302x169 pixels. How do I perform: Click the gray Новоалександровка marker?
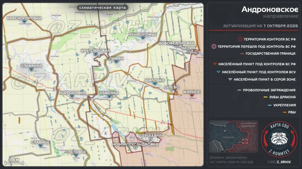[x=135, y=148]
